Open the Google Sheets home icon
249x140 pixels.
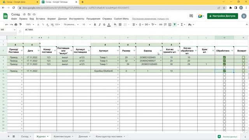(x=5, y=16)
